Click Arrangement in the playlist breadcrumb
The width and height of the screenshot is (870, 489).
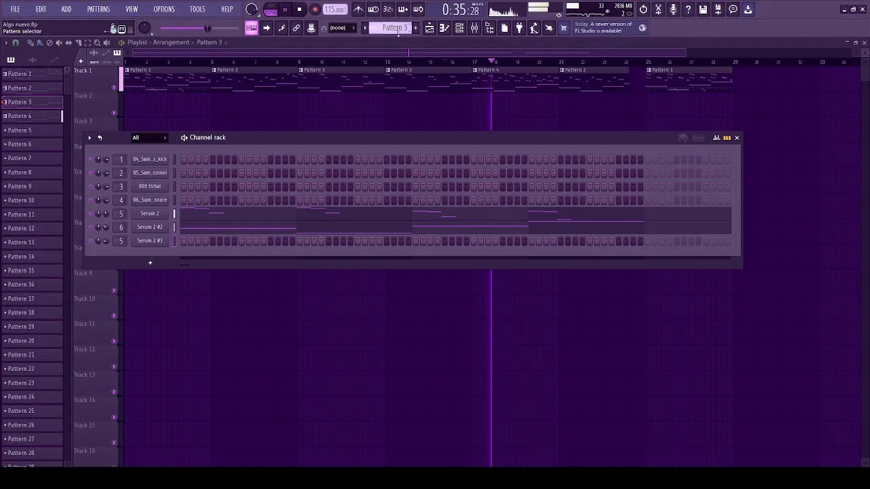coord(171,43)
